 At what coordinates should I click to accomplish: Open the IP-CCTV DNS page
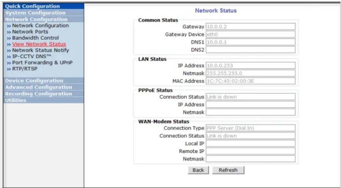coord(32,56)
